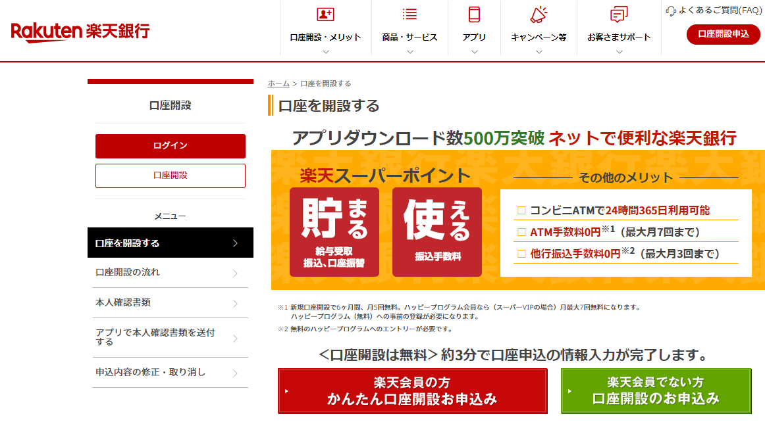The height and width of the screenshot is (426, 765).
Task: Go to ホーム via breadcrumb link
Action: (x=278, y=84)
